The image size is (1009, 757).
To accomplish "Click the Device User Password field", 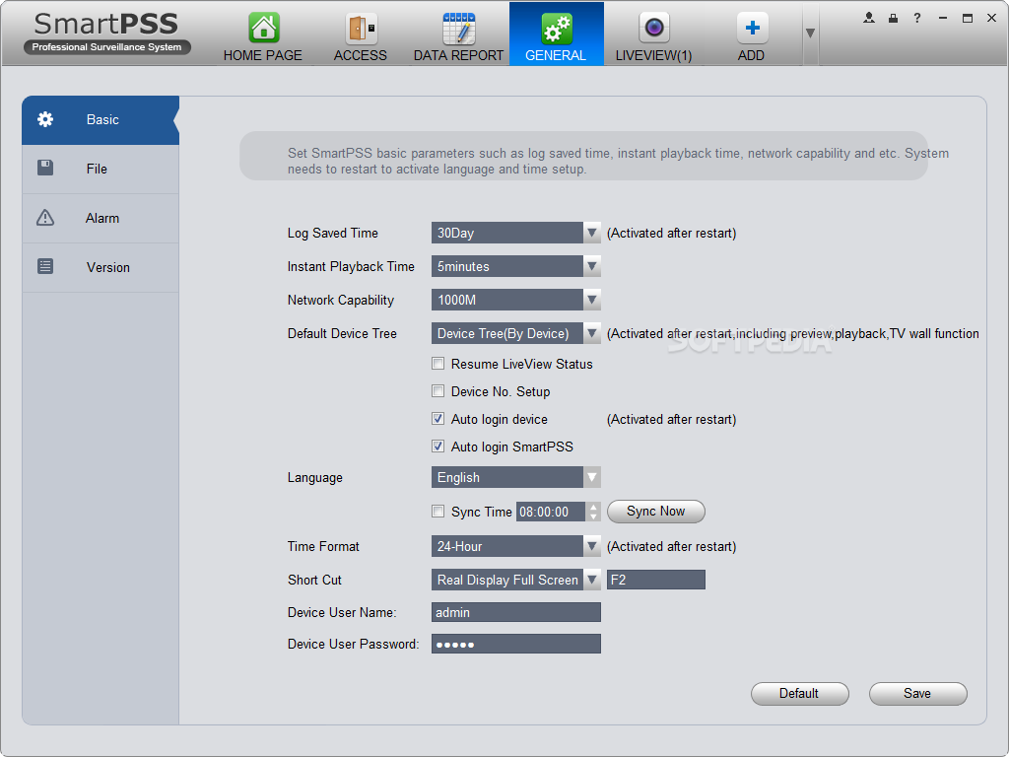I will tap(516, 644).
